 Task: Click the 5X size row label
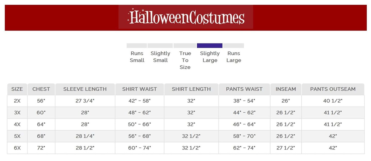[x=17, y=136]
